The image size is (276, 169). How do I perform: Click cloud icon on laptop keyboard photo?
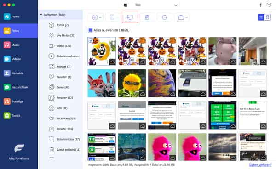(203, 94)
